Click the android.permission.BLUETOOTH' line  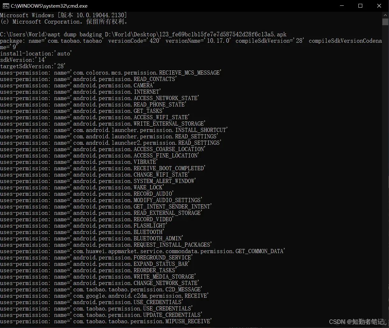(x=82, y=232)
